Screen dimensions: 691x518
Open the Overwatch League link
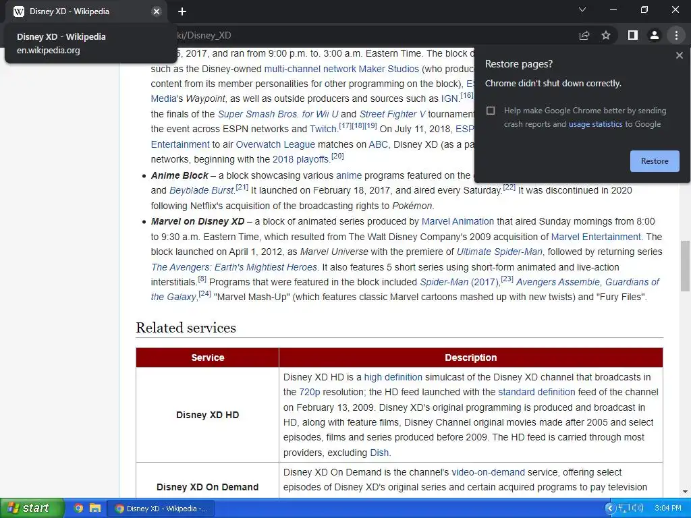275,144
